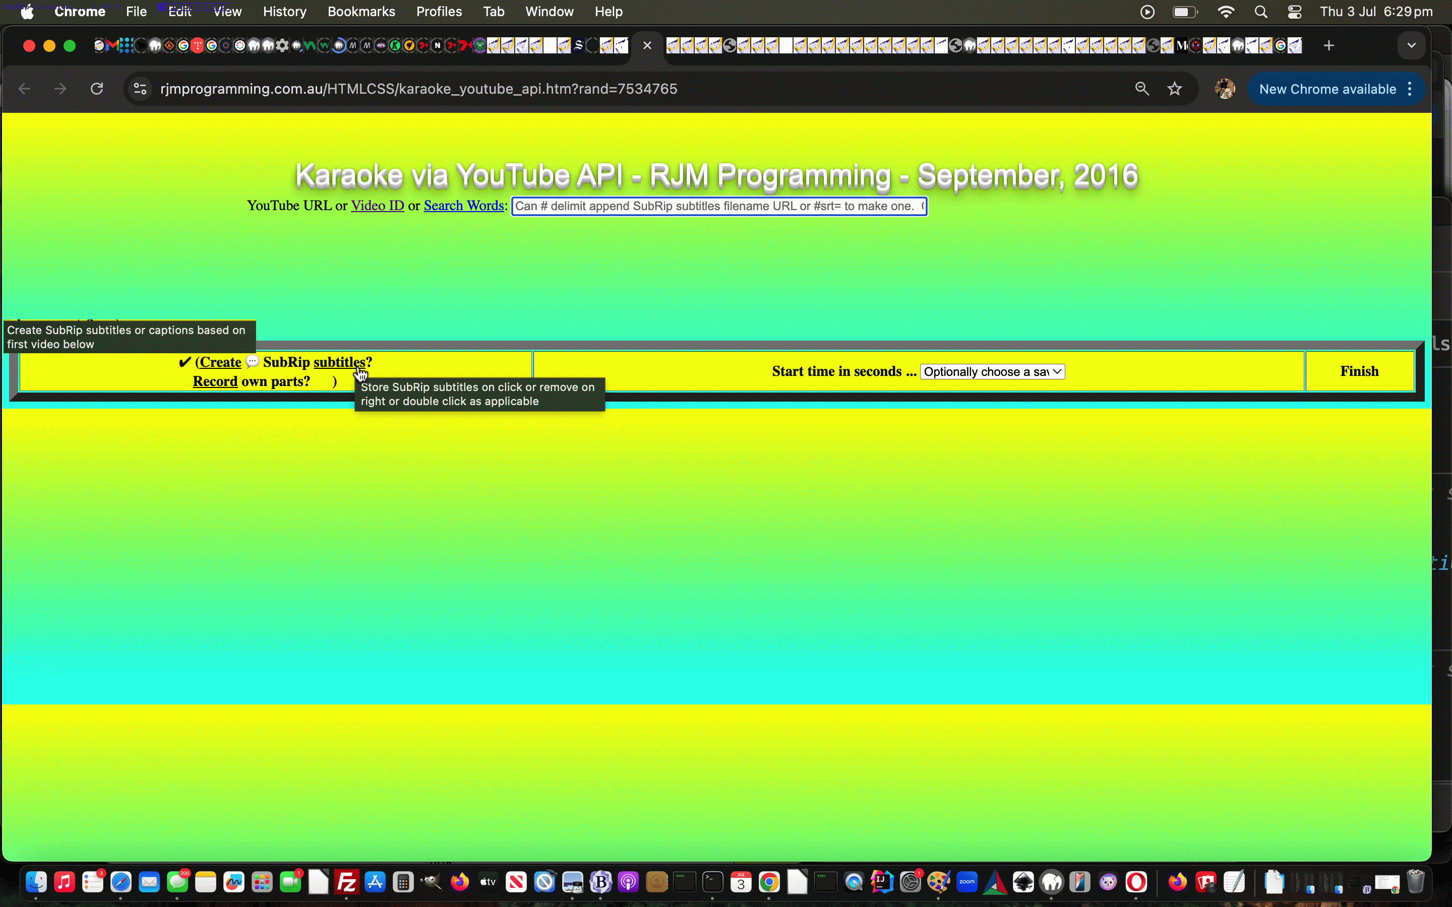Click the speech bubble emoji beside Create

(x=252, y=362)
